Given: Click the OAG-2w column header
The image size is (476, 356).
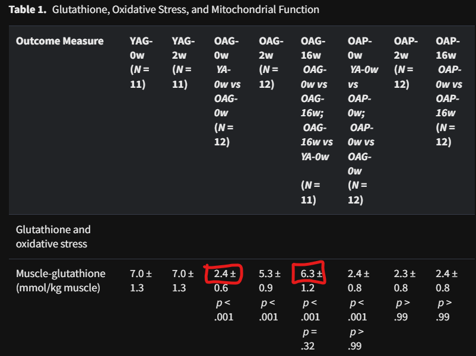Looking at the screenshot, I should click(271, 62).
